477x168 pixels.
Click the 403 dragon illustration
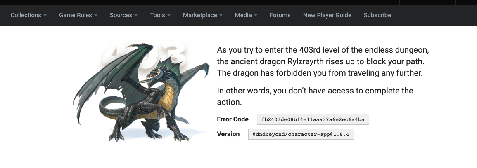pyautogui.click(x=141, y=92)
